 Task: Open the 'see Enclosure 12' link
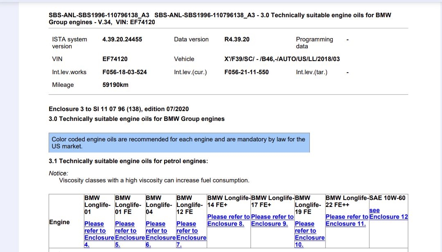[x=388, y=213]
